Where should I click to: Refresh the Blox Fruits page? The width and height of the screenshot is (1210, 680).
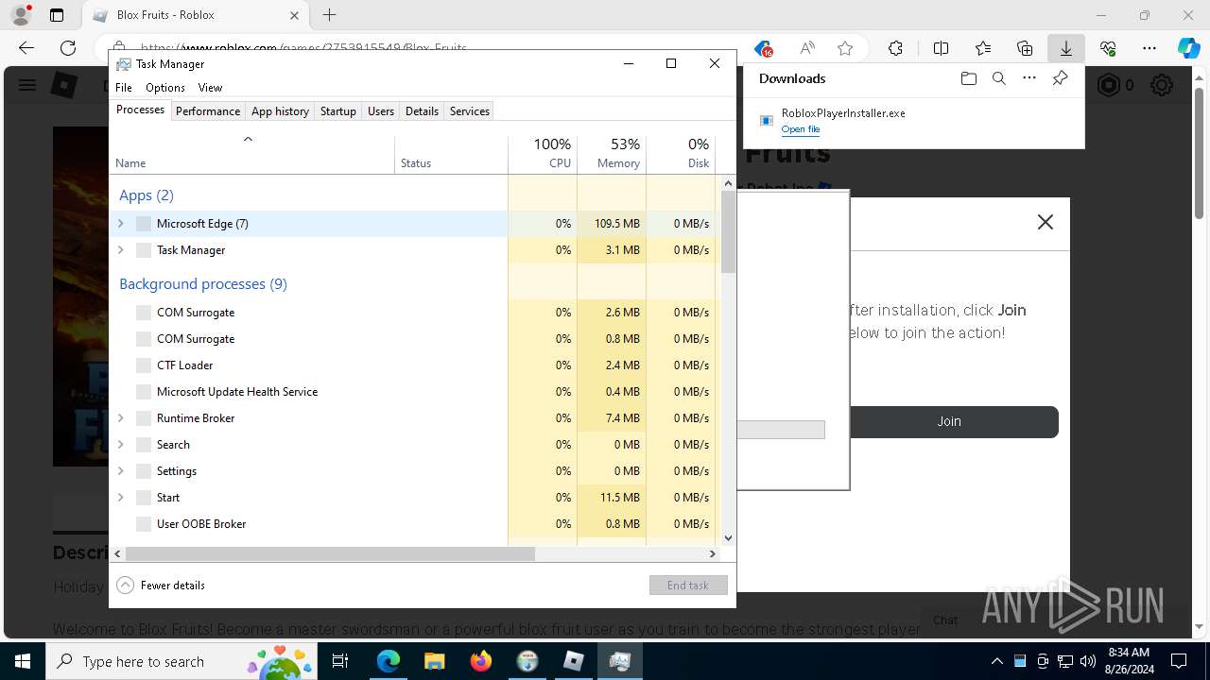tap(68, 48)
